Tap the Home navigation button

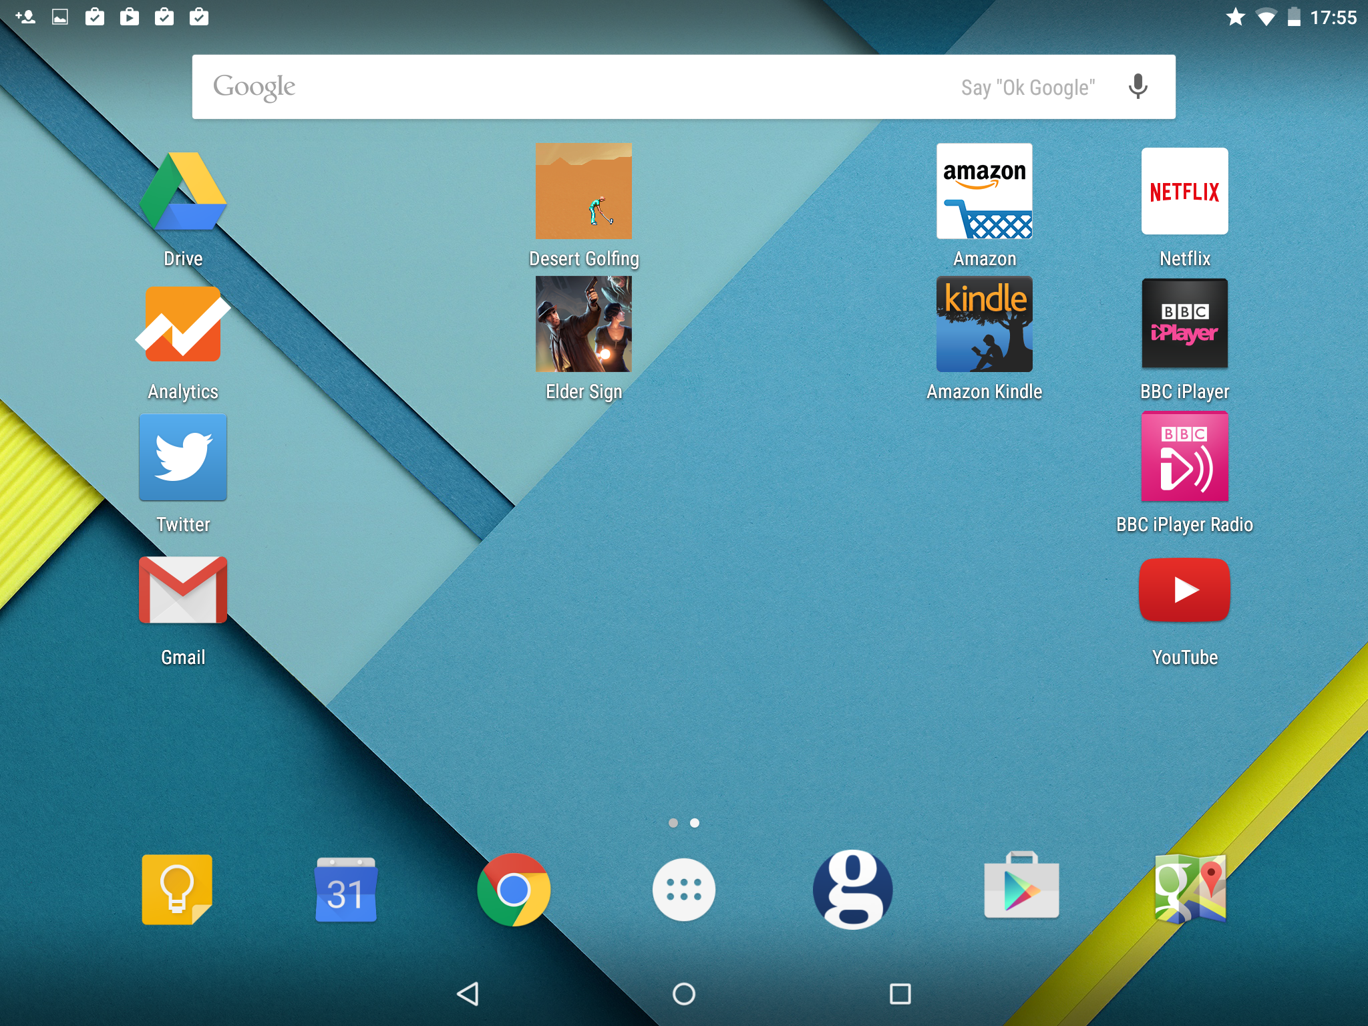coord(684,994)
